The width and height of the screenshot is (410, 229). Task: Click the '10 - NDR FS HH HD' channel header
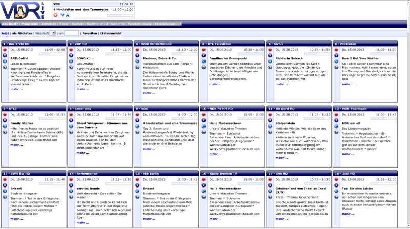233,109
